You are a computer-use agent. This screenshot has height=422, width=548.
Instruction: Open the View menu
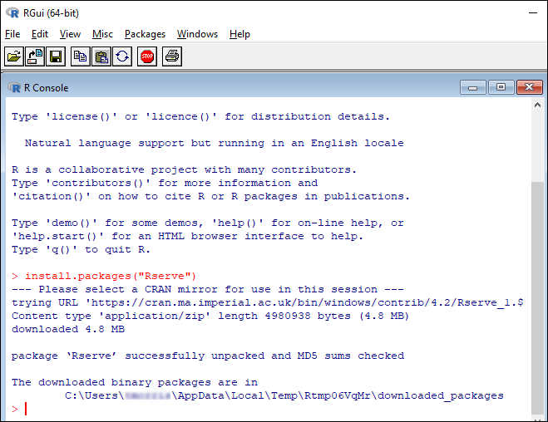coord(70,34)
